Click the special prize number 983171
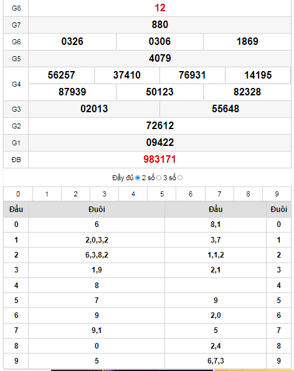The height and width of the screenshot is (371, 294). (159, 159)
